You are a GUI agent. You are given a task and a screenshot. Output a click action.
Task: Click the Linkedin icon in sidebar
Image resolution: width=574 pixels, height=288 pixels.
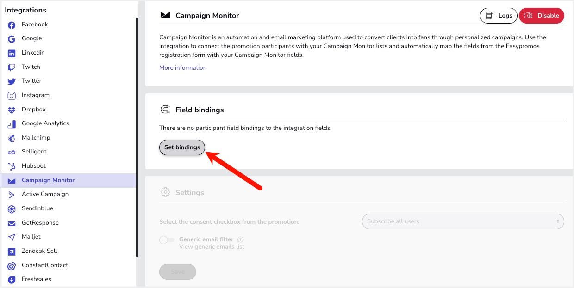click(x=12, y=53)
